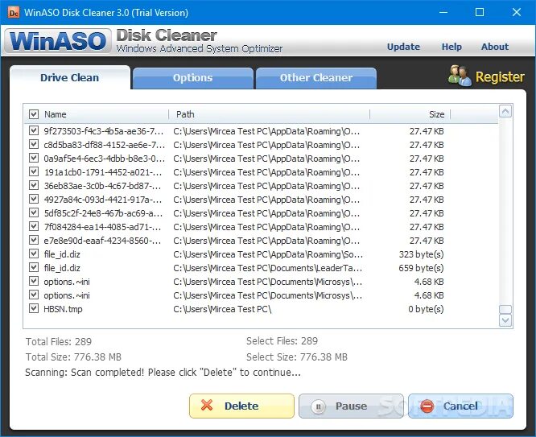The width and height of the screenshot is (536, 437).
Task: Select the HBSN.tmp file name
Action: click(x=63, y=309)
